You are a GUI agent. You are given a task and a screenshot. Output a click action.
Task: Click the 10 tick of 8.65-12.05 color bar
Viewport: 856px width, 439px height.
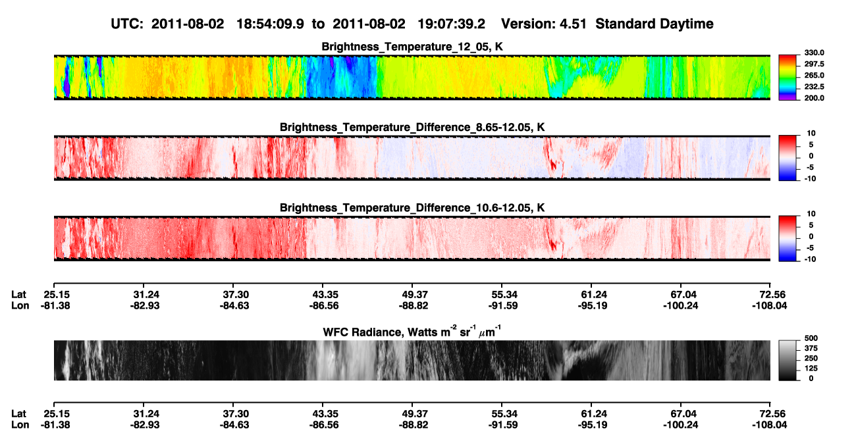(x=811, y=133)
